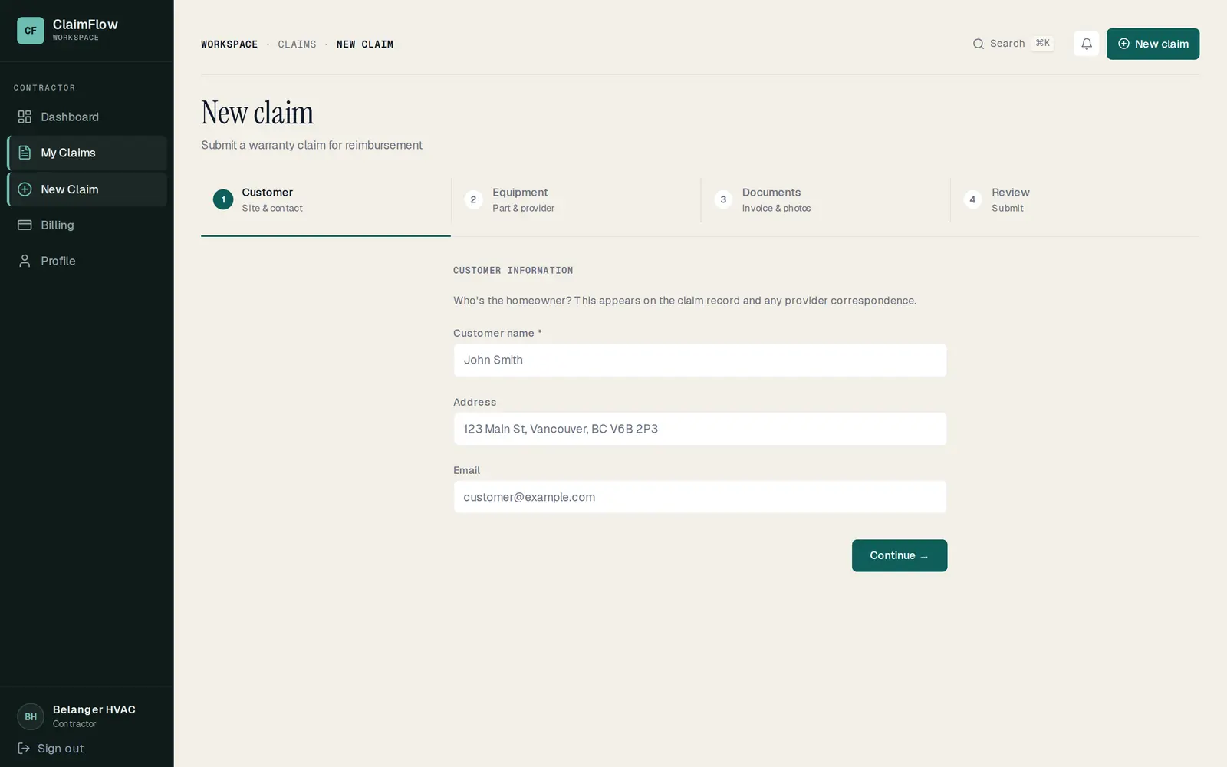The width and height of the screenshot is (1227, 767).
Task: Go to CLAIMS breadcrumb
Action: click(297, 44)
